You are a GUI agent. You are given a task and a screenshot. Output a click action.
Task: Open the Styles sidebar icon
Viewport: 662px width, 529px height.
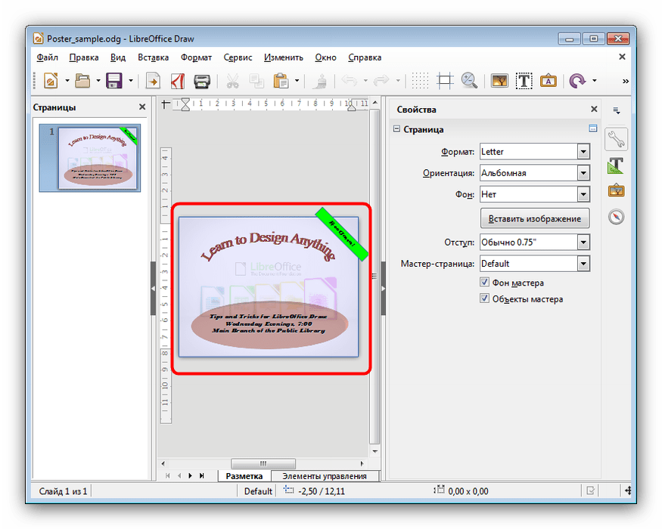click(617, 166)
